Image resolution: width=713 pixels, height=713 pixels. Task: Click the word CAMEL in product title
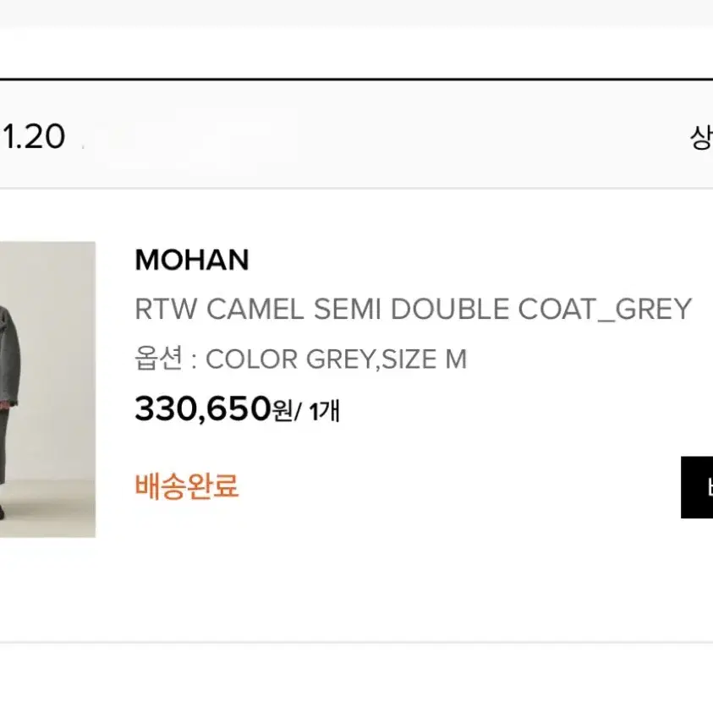click(x=255, y=310)
